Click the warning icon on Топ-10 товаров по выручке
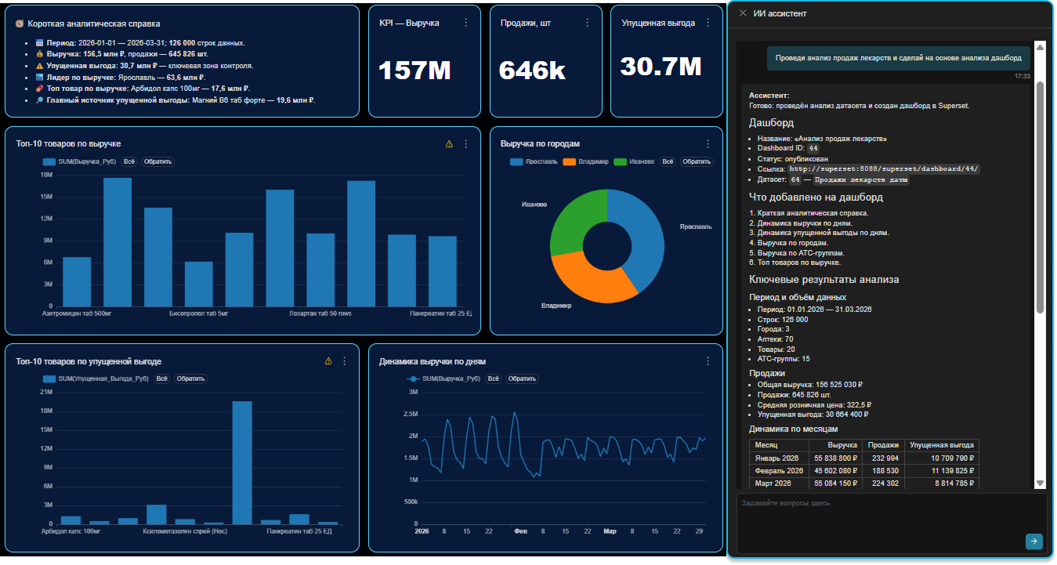Screen dimensions: 1057x565 [x=449, y=143]
